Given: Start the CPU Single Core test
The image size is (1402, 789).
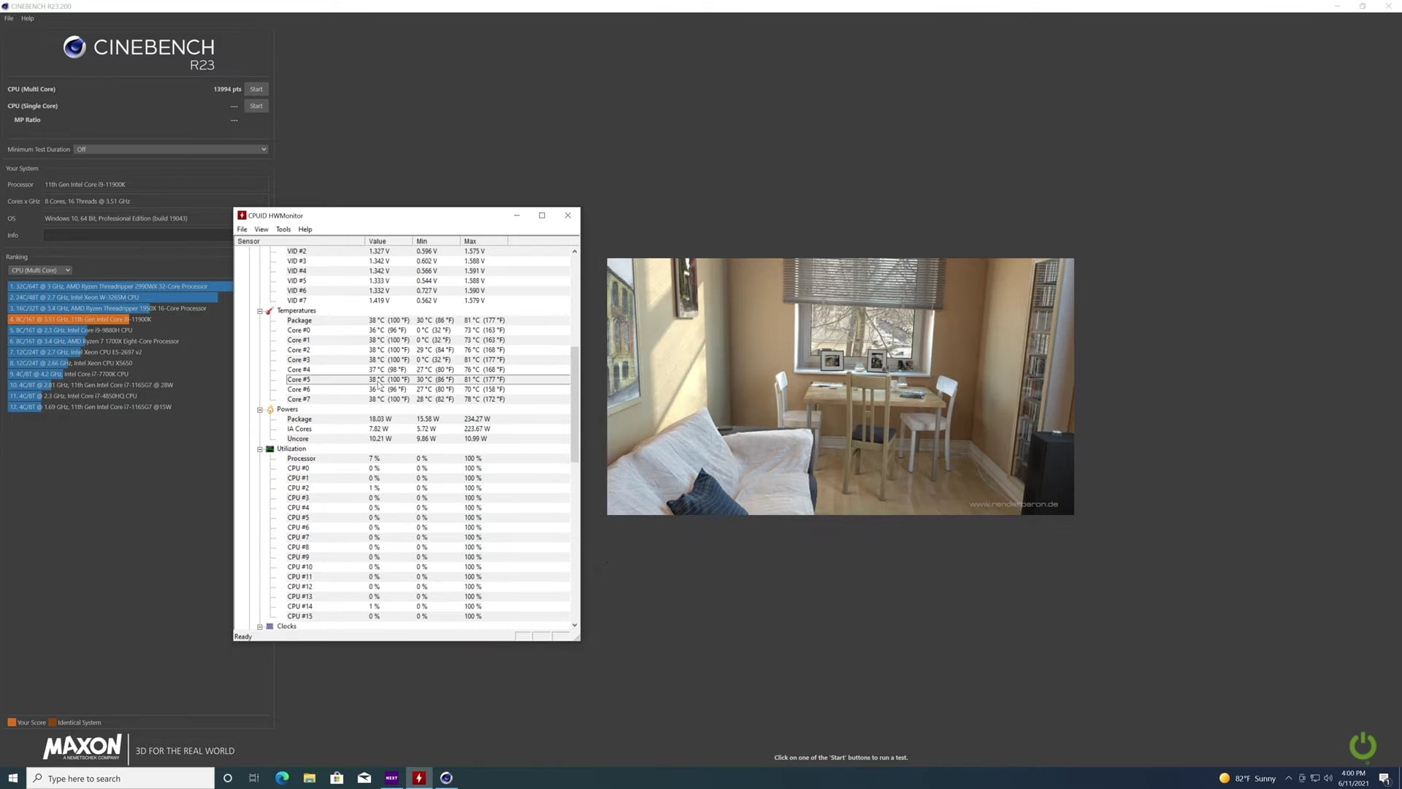Looking at the screenshot, I should point(256,106).
